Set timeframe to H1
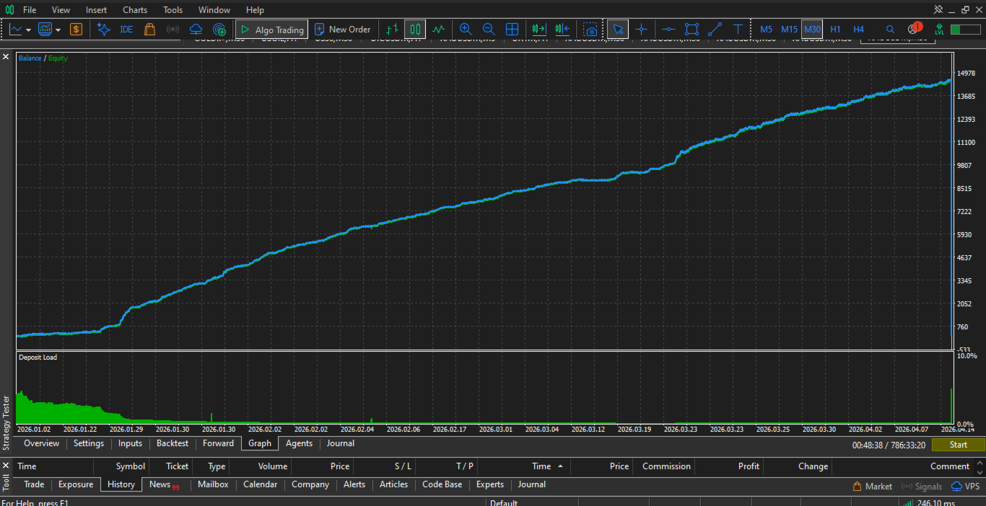Image resolution: width=986 pixels, height=506 pixels. 835,30
